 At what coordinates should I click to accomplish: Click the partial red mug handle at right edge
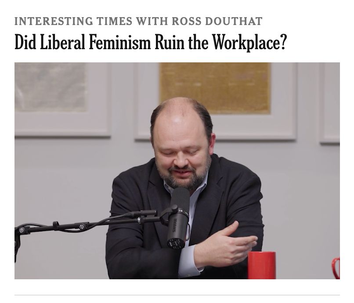[336, 268]
